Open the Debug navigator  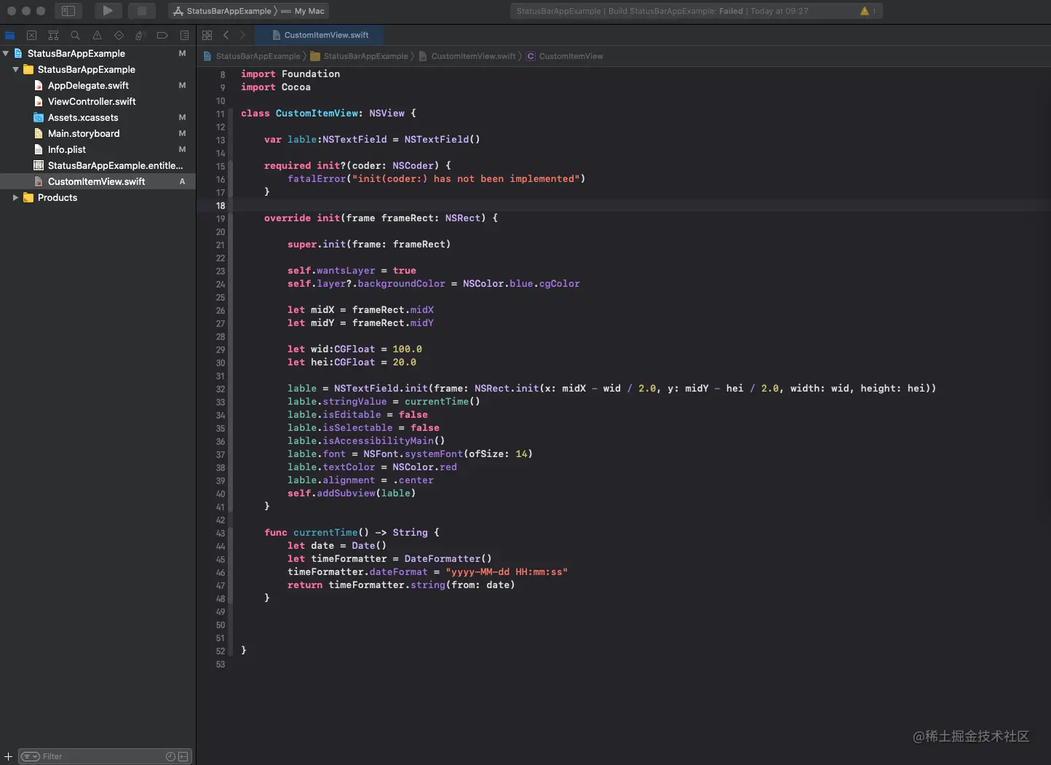(140, 35)
